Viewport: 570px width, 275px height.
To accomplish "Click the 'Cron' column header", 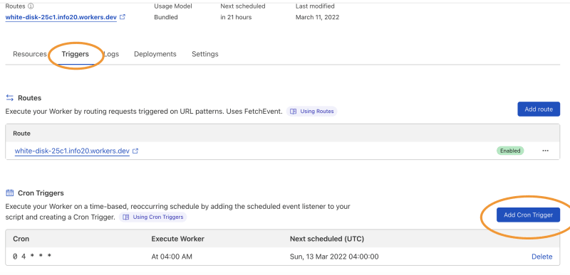I will click(x=21, y=239).
